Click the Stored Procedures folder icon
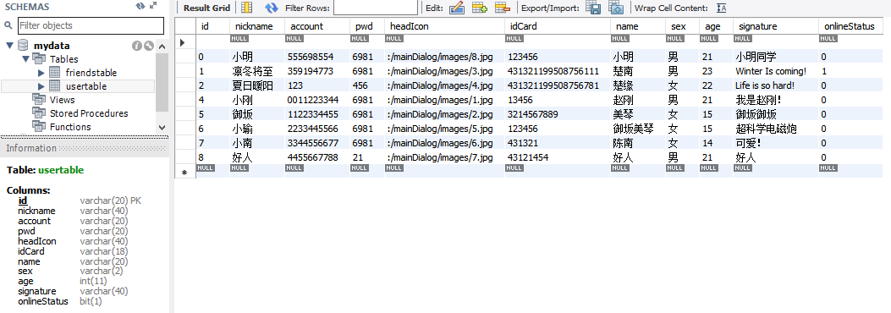Image resolution: width=891 pixels, height=313 pixels. [x=39, y=113]
